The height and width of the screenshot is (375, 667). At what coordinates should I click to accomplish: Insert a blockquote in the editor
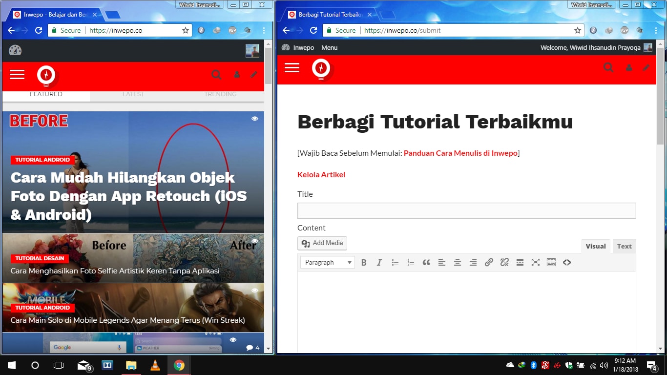(426, 263)
